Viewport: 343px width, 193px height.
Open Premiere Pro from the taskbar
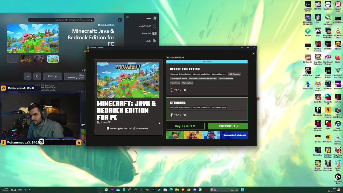click(x=154, y=190)
